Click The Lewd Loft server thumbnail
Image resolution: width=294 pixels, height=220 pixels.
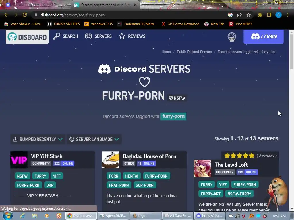202,168
